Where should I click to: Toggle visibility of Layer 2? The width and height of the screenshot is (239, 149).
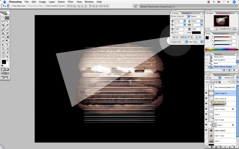pos(206,125)
